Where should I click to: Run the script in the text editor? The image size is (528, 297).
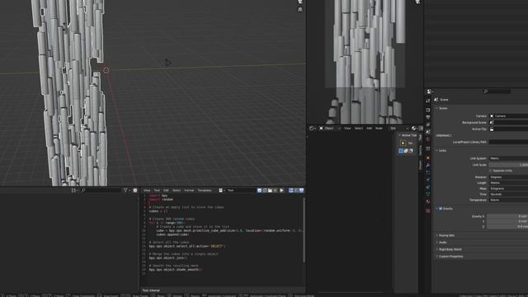(x=281, y=191)
